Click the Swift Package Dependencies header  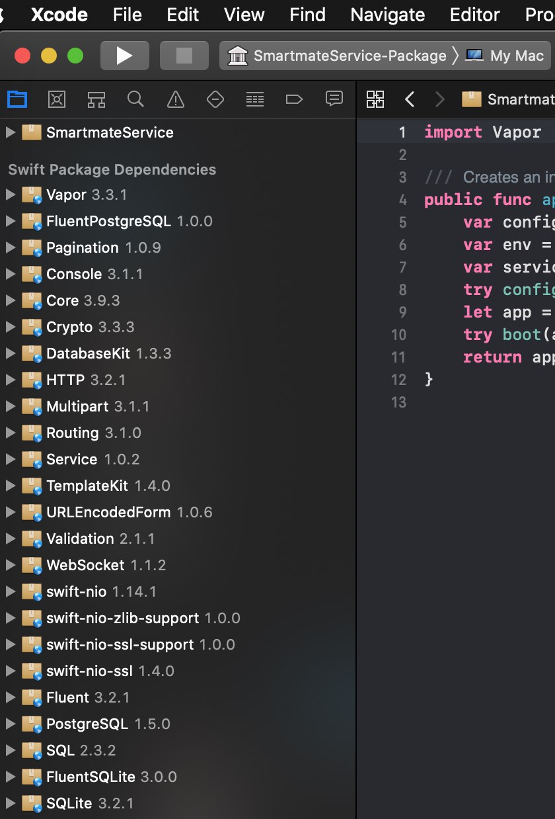(x=112, y=169)
